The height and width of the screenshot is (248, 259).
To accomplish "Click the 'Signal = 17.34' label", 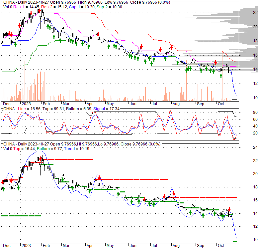I will coord(106,109).
